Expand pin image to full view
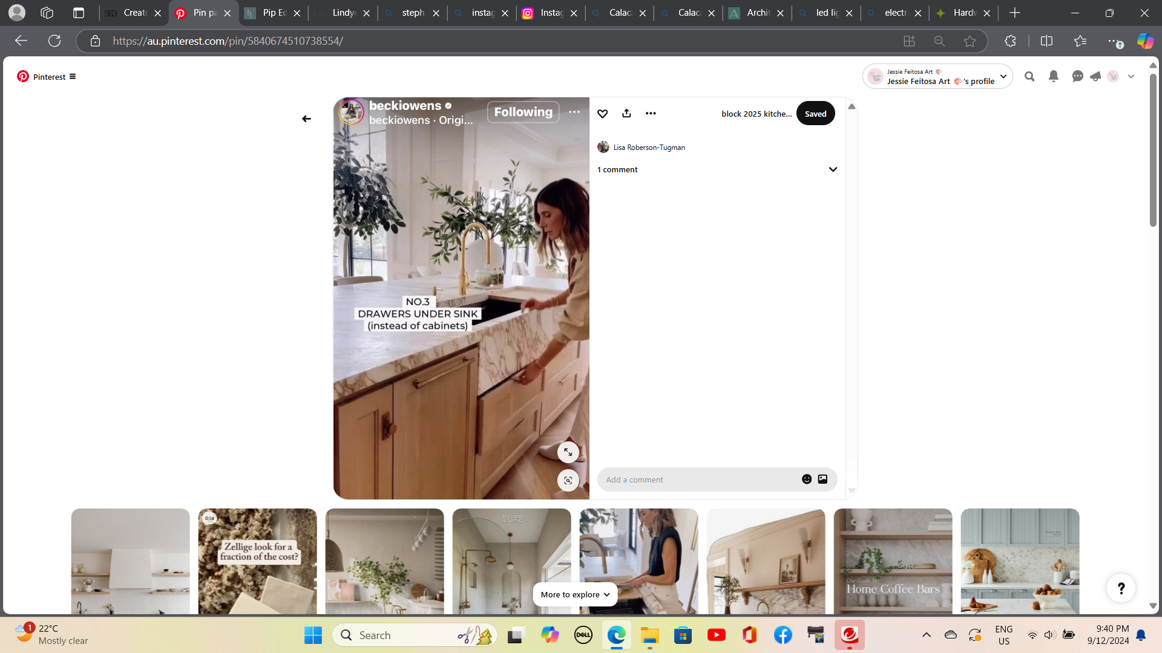1162x653 pixels. coord(568,452)
